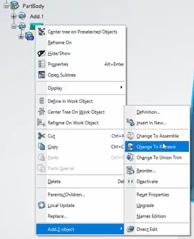
Task: Choose Change To Union Trim
Action: click(157, 157)
